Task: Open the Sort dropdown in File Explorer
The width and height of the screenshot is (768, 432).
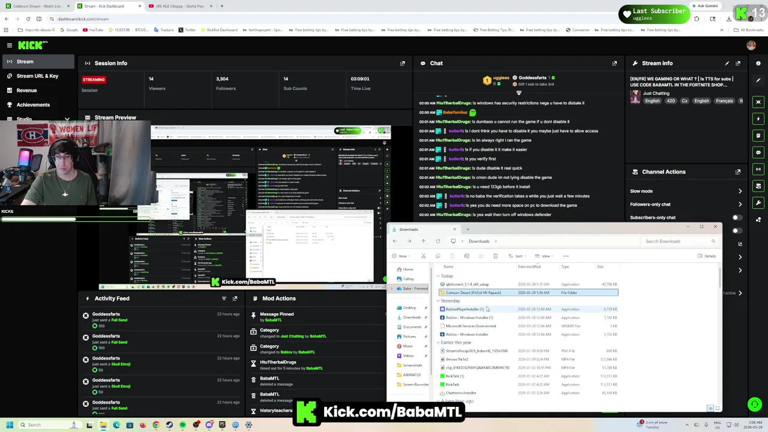Action: [518, 256]
